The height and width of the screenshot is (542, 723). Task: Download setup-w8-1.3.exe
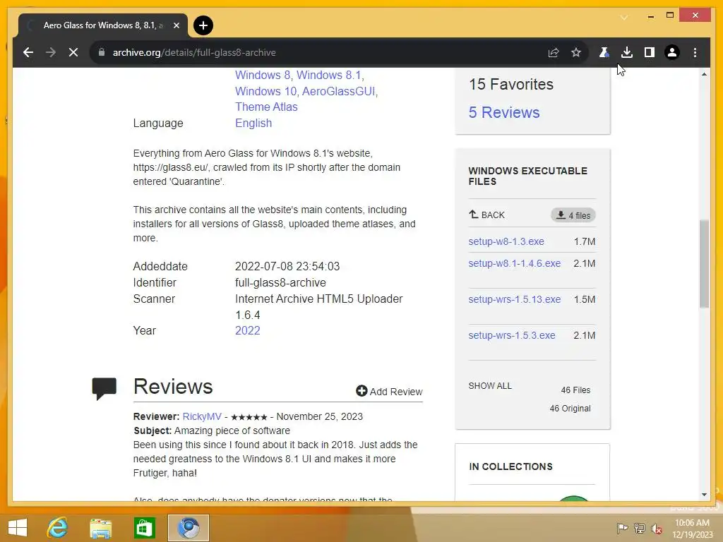[x=506, y=241]
